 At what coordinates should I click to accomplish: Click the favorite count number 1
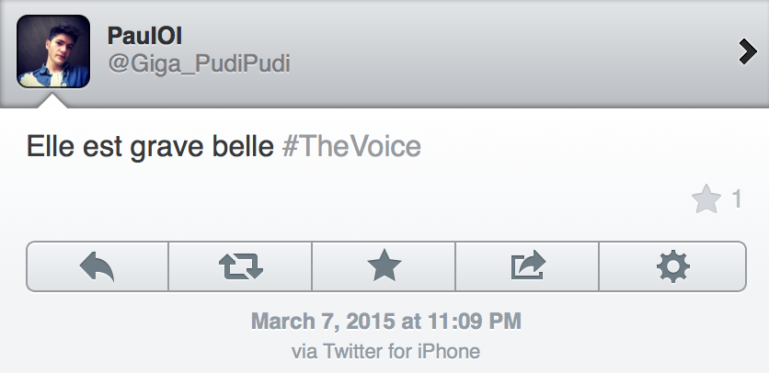coord(736,199)
